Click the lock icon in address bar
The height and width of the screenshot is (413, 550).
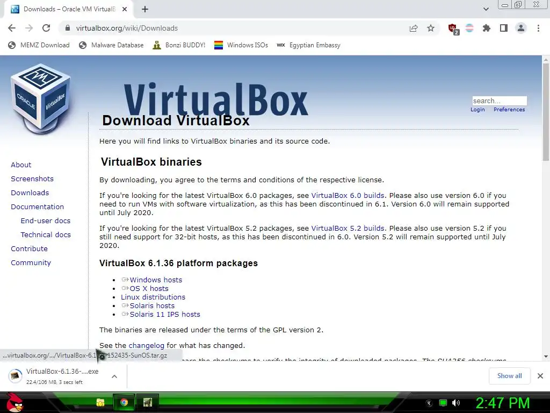point(68,28)
